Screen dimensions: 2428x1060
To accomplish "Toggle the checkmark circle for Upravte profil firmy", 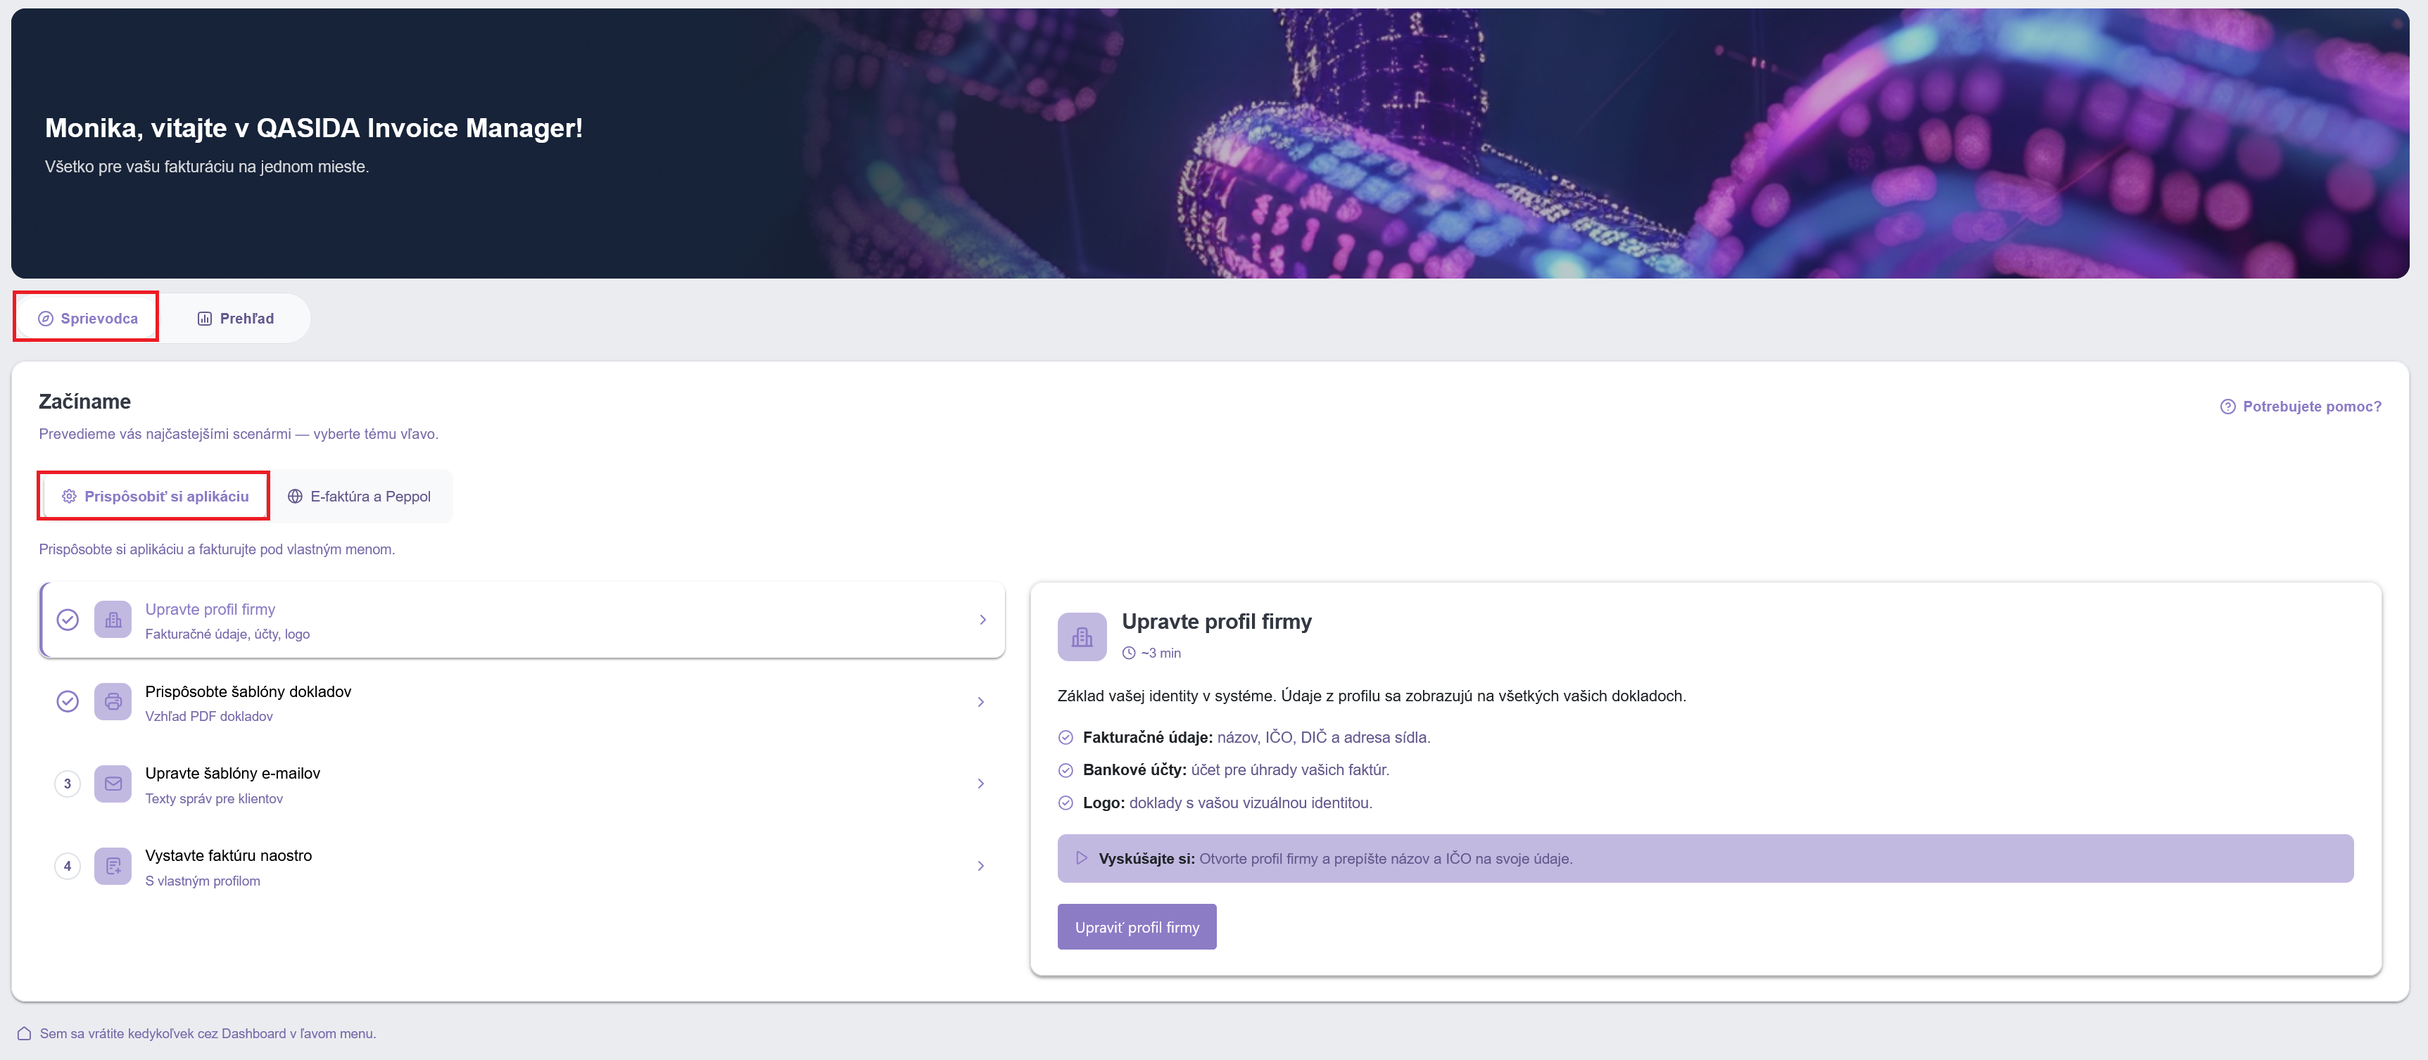I will (68, 620).
